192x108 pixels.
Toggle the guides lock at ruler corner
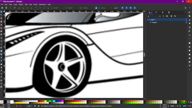point(4,11)
